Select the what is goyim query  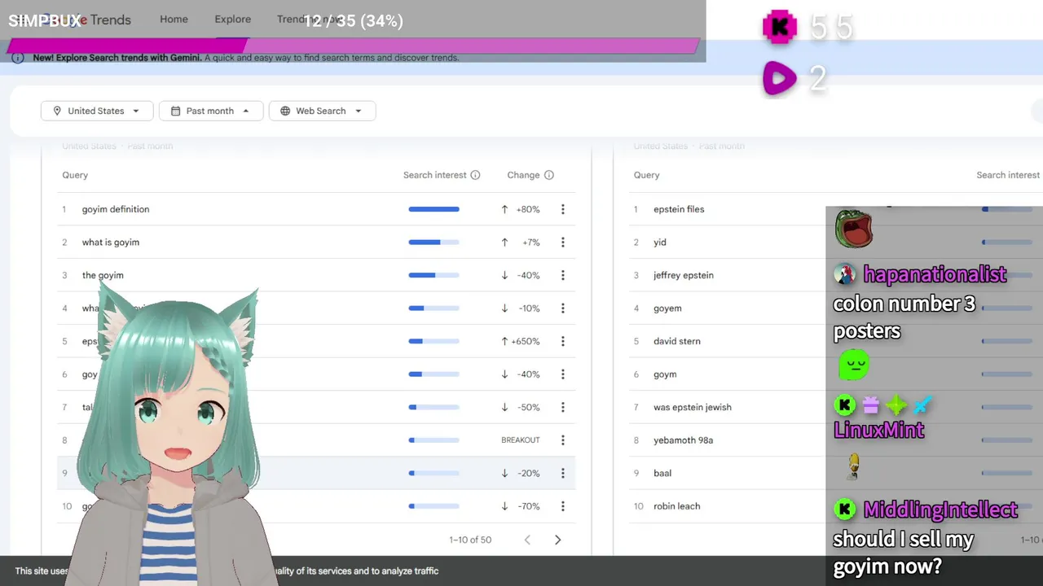click(x=111, y=243)
